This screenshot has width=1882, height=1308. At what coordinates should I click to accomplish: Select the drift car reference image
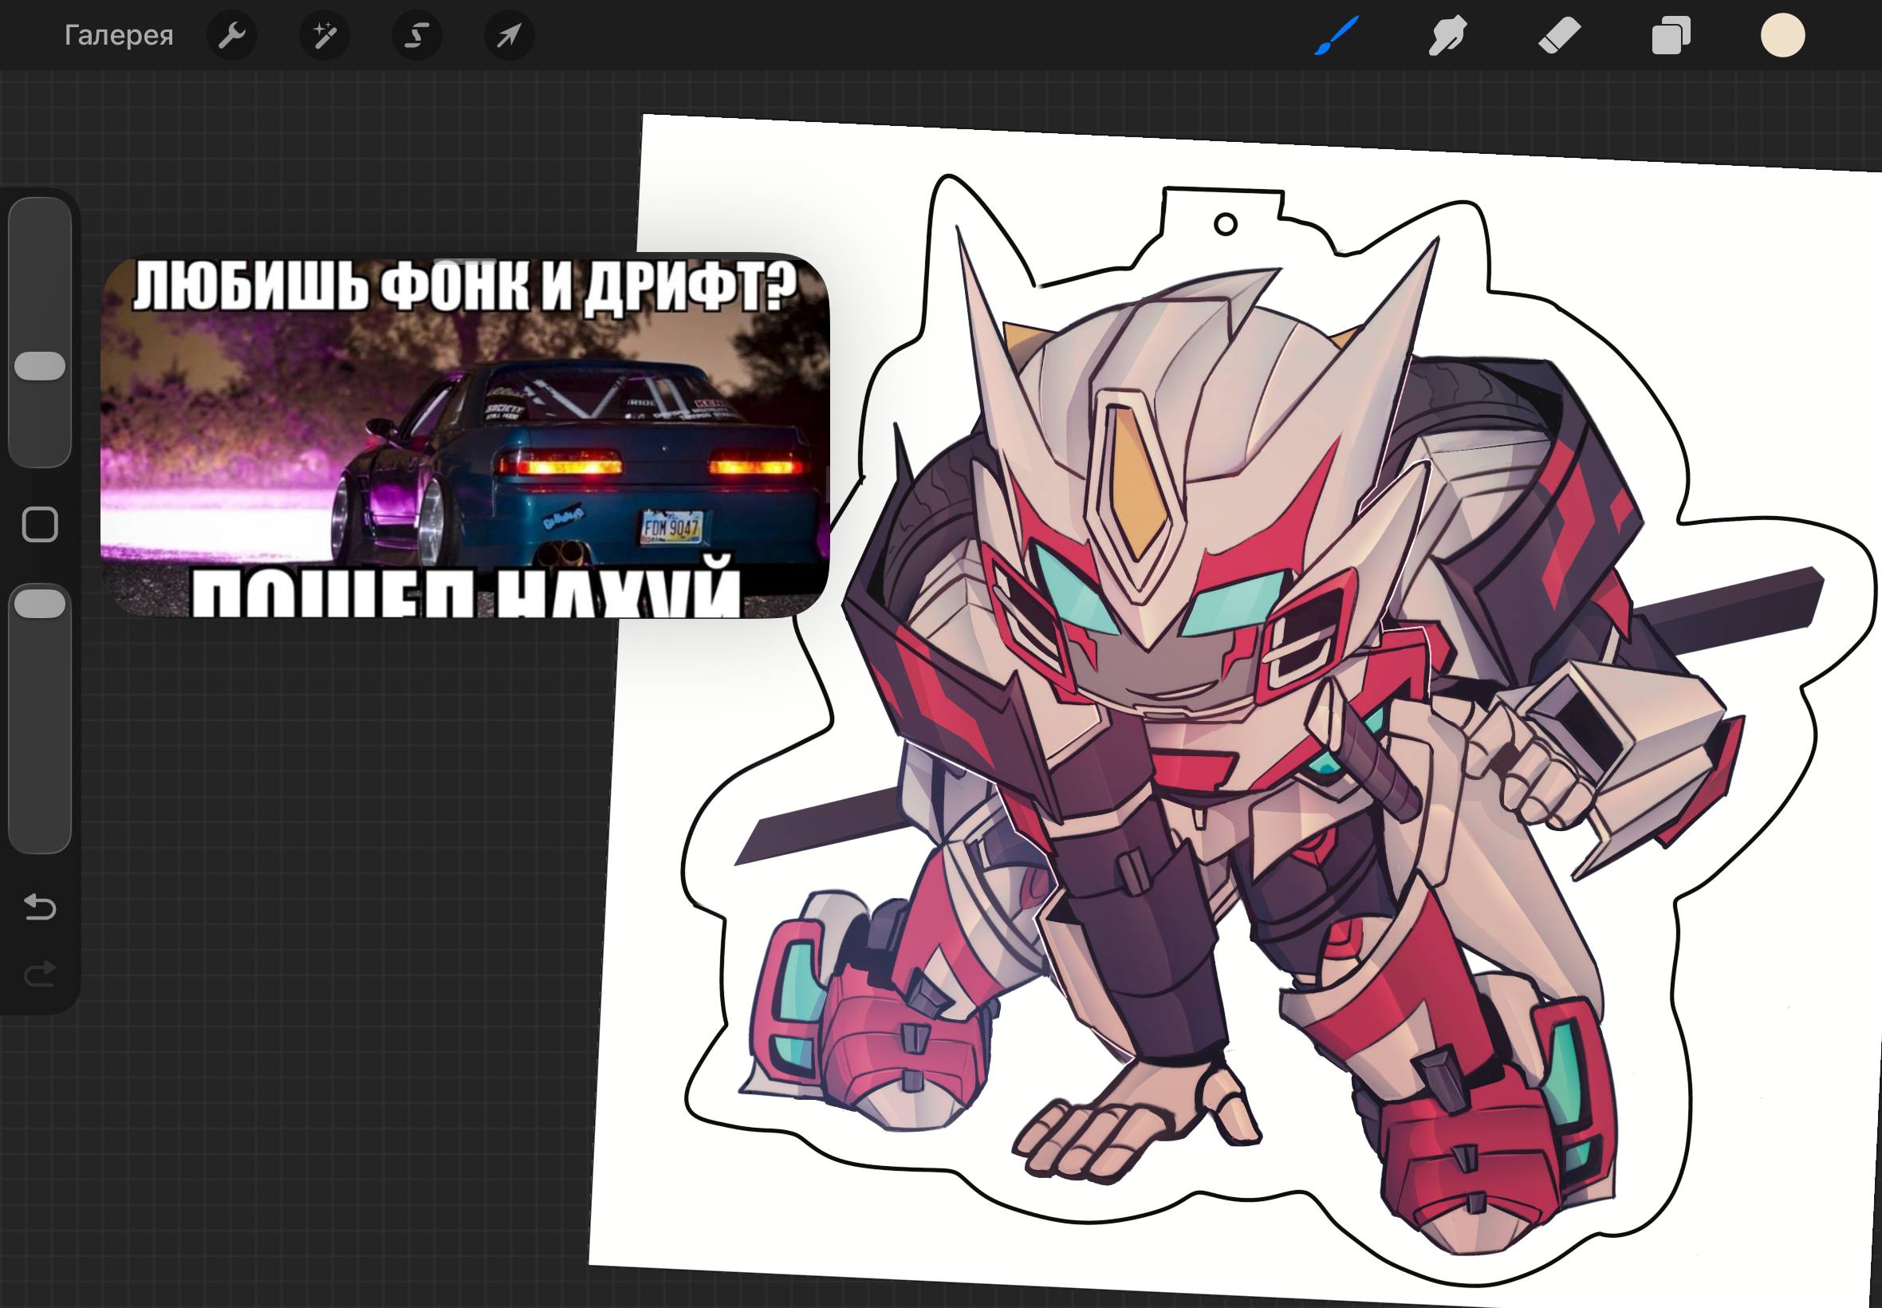466,436
